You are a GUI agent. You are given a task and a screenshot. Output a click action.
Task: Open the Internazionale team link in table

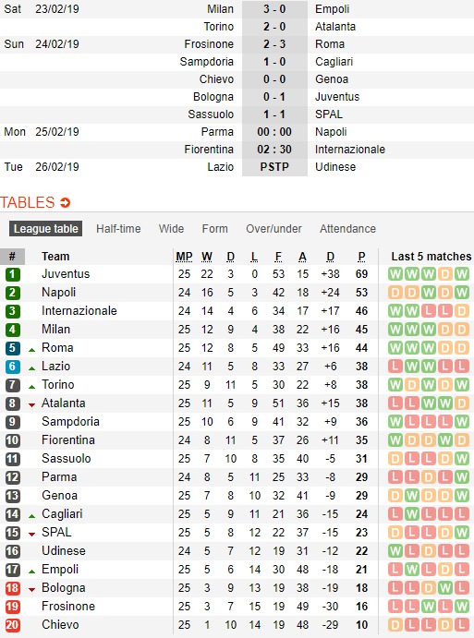point(79,311)
